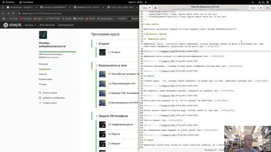The image size is (271, 152).
Task: Expand the Каталог dropdown menu
Action: click(30, 25)
